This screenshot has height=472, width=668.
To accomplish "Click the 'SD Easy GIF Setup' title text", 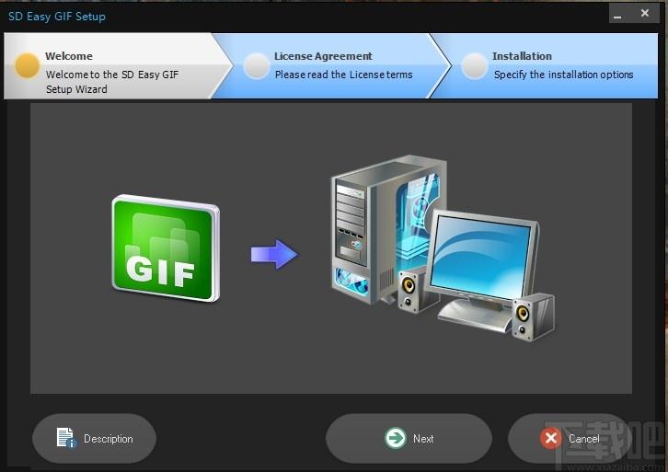I will point(57,17).
